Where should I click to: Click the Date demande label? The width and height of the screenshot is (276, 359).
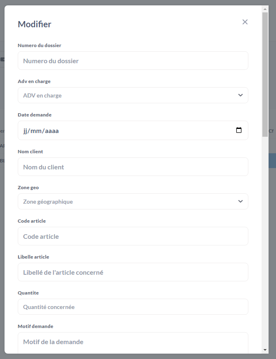pyautogui.click(x=35, y=115)
